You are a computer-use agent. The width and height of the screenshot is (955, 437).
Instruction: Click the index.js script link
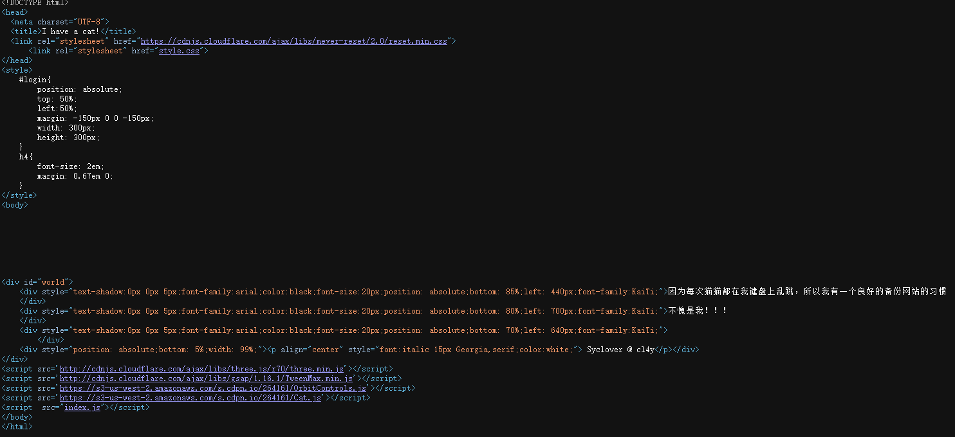pos(82,407)
